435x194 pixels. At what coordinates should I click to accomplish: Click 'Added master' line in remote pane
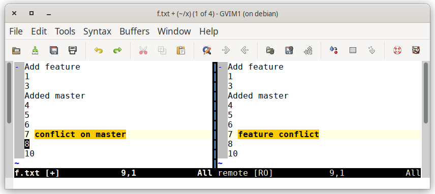click(258, 96)
